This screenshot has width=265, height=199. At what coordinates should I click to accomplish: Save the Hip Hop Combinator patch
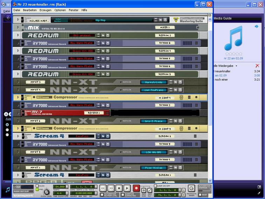pyautogui.click(x=165, y=20)
